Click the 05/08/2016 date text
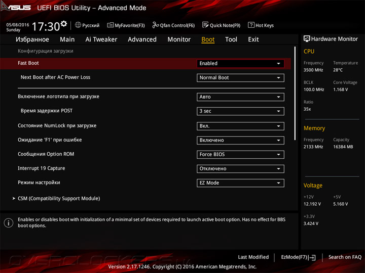Viewport: 365px width, 273px height. click(x=18, y=25)
